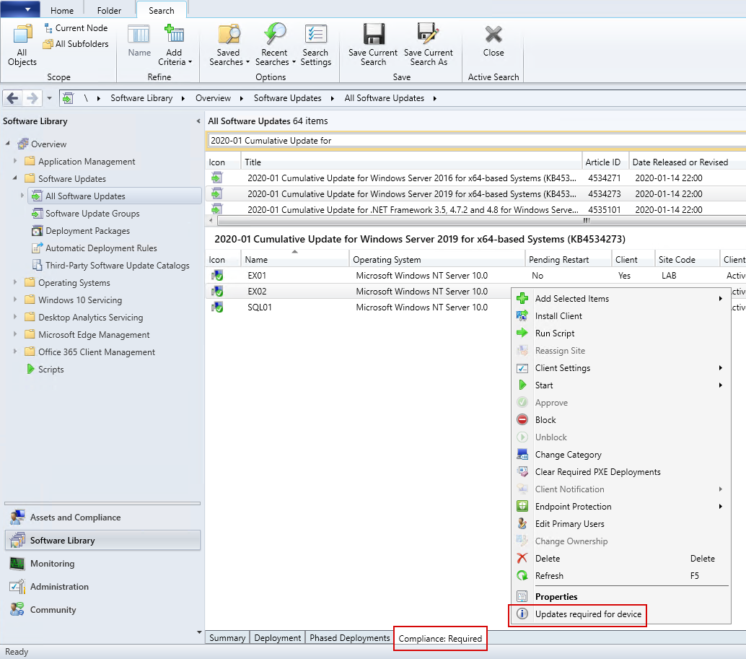This screenshot has height=659, width=746.
Task: Collapse the Software Library navigation pane
Action: click(198, 121)
